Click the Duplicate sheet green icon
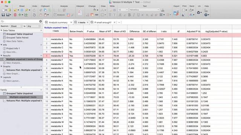The width and height of the screenshot is (241, 135). 26,15
